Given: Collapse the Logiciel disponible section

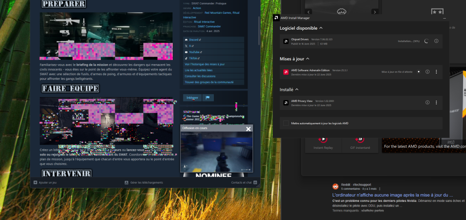Looking at the screenshot, I should [321, 28].
